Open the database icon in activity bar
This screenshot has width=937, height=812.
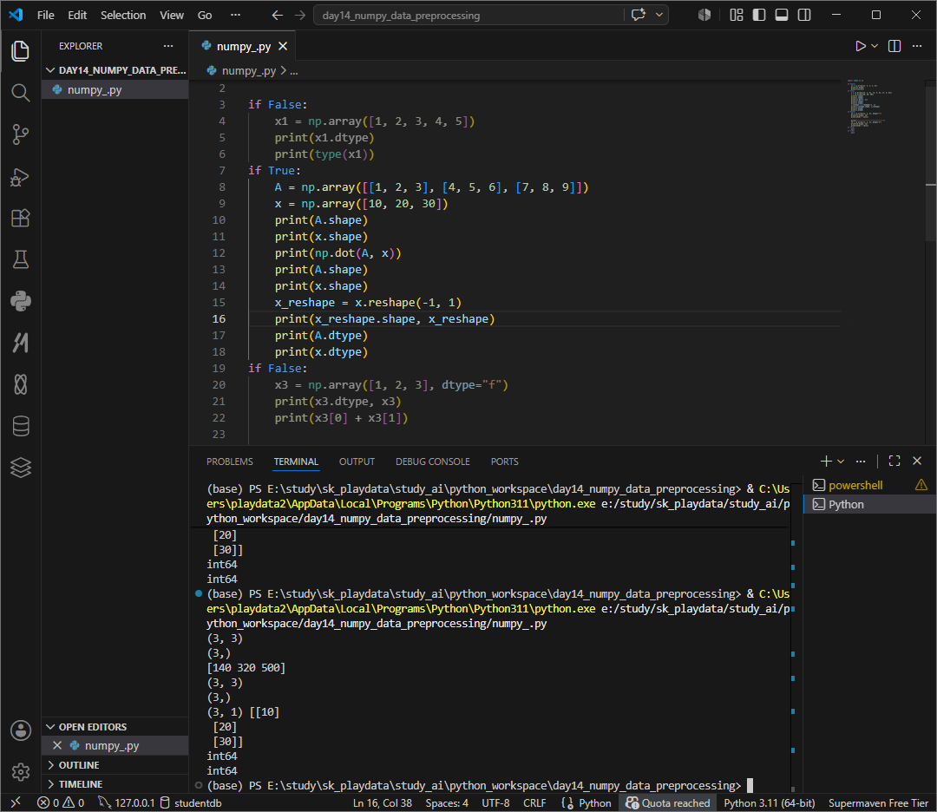point(20,426)
